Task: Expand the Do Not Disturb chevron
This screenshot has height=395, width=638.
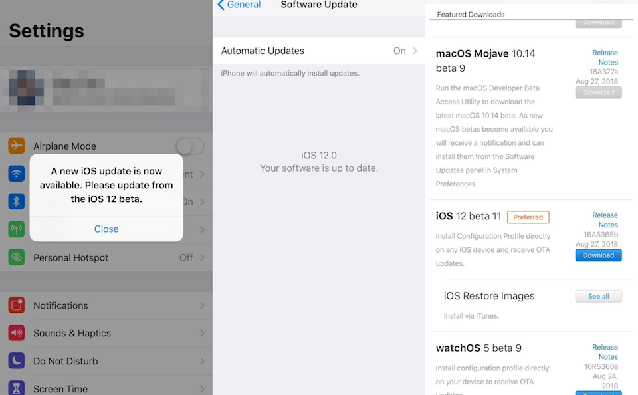Action: 203,361
